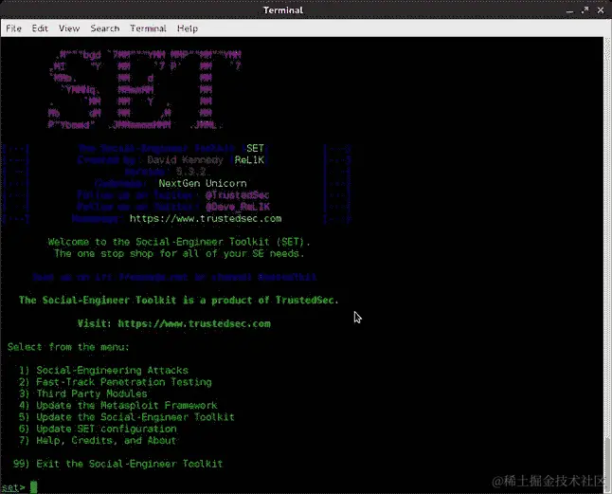The height and width of the screenshot is (494, 612).
Task: Open the View menu
Action: pyautogui.click(x=69, y=28)
